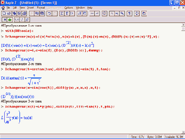Insert math input with the Sigma icon
185x139 pixels.
click(x=62, y=13)
